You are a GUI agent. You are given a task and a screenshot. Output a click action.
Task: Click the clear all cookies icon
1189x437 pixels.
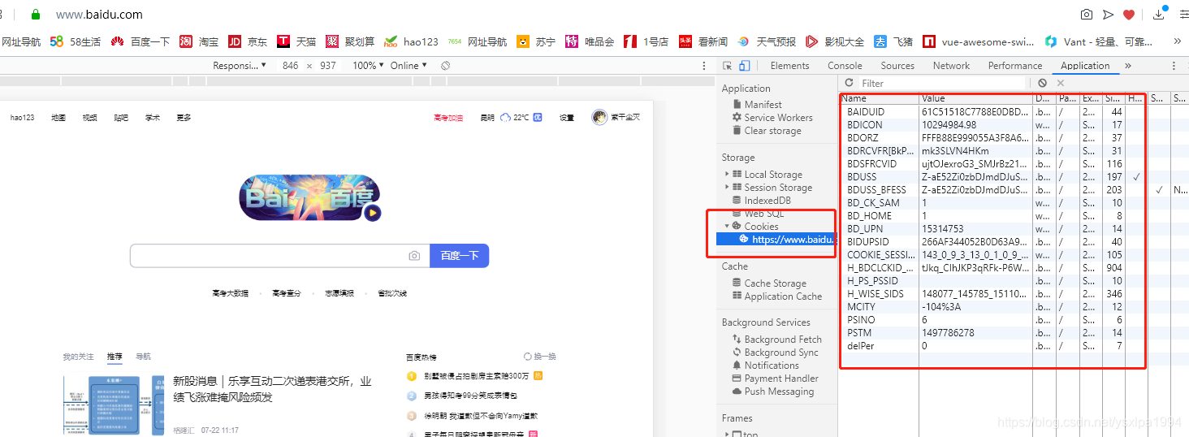tap(1042, 83)
